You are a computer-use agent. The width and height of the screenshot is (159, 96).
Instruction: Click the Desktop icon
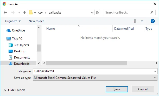click(x=11, y=51)
